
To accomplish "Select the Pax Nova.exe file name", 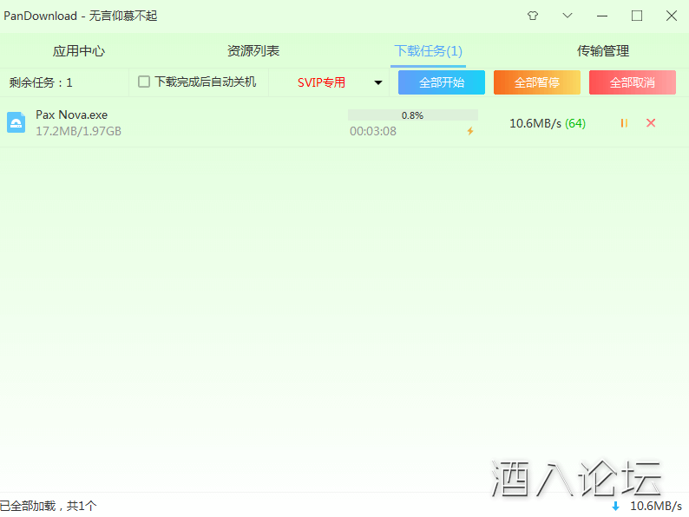I will pyautogui.click(x=71, y=115).
